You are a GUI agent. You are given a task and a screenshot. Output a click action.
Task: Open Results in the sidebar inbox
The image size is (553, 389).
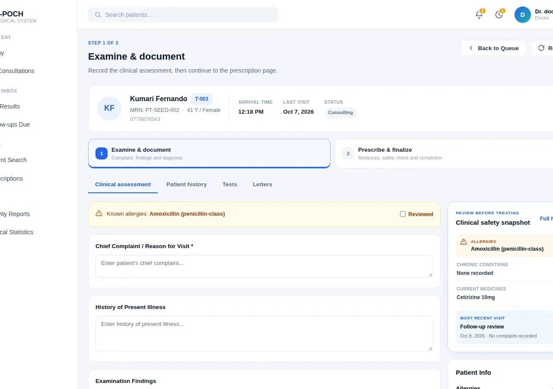[x=10, y=106]
